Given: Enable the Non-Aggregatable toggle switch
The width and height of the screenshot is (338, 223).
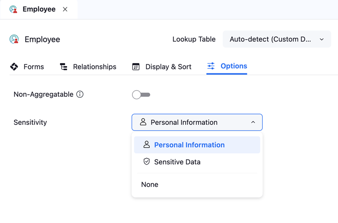Looking at the screenshot, I should pyautogui.click(x=141, y=95).
